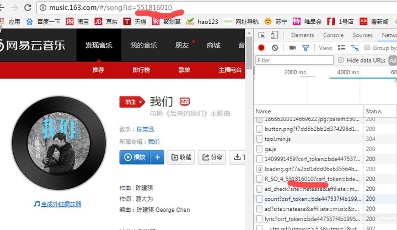Open the 推荐 sub-navigation item
Screen dimensions: 397x230
98,70
